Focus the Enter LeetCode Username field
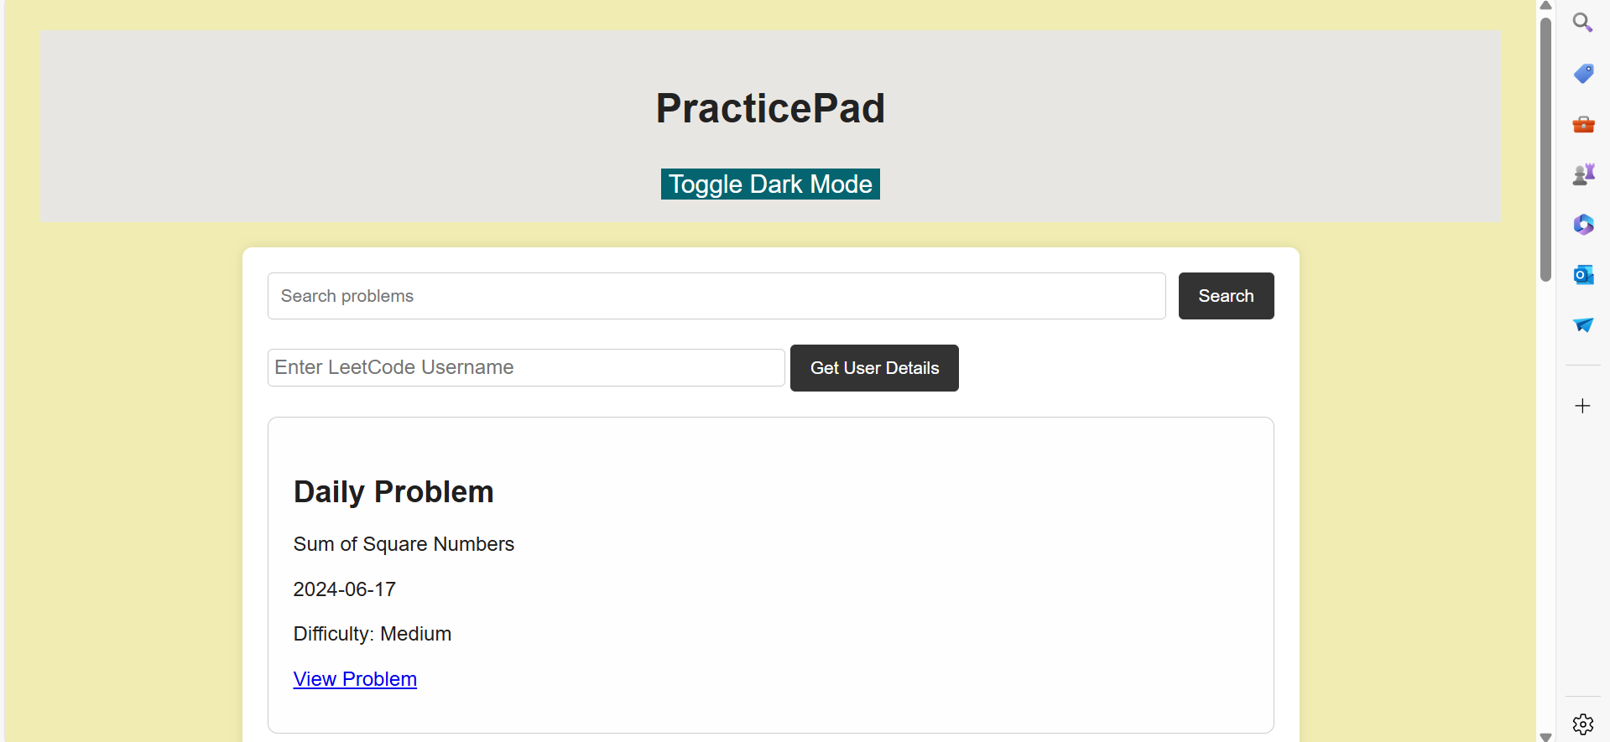1610x742 pixels. (x=525, y=367)
